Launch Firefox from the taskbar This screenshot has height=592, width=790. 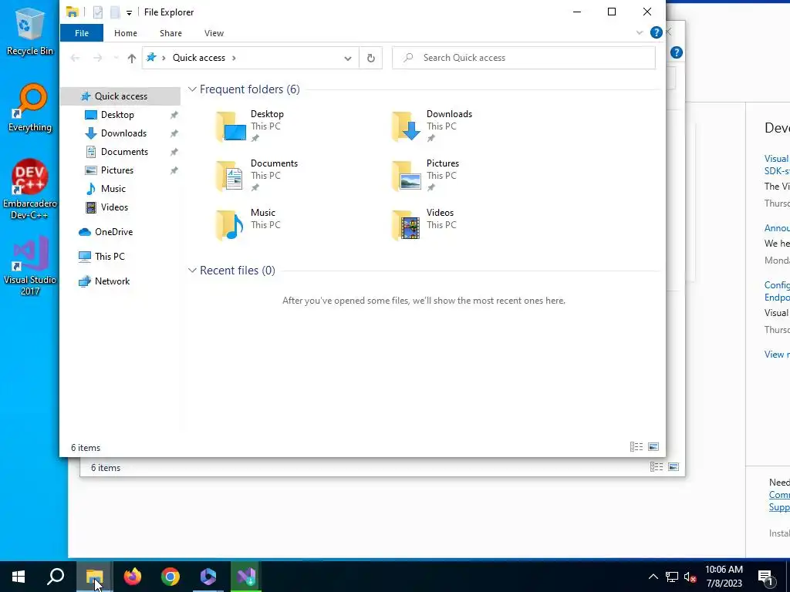click(x=133, y=577)
